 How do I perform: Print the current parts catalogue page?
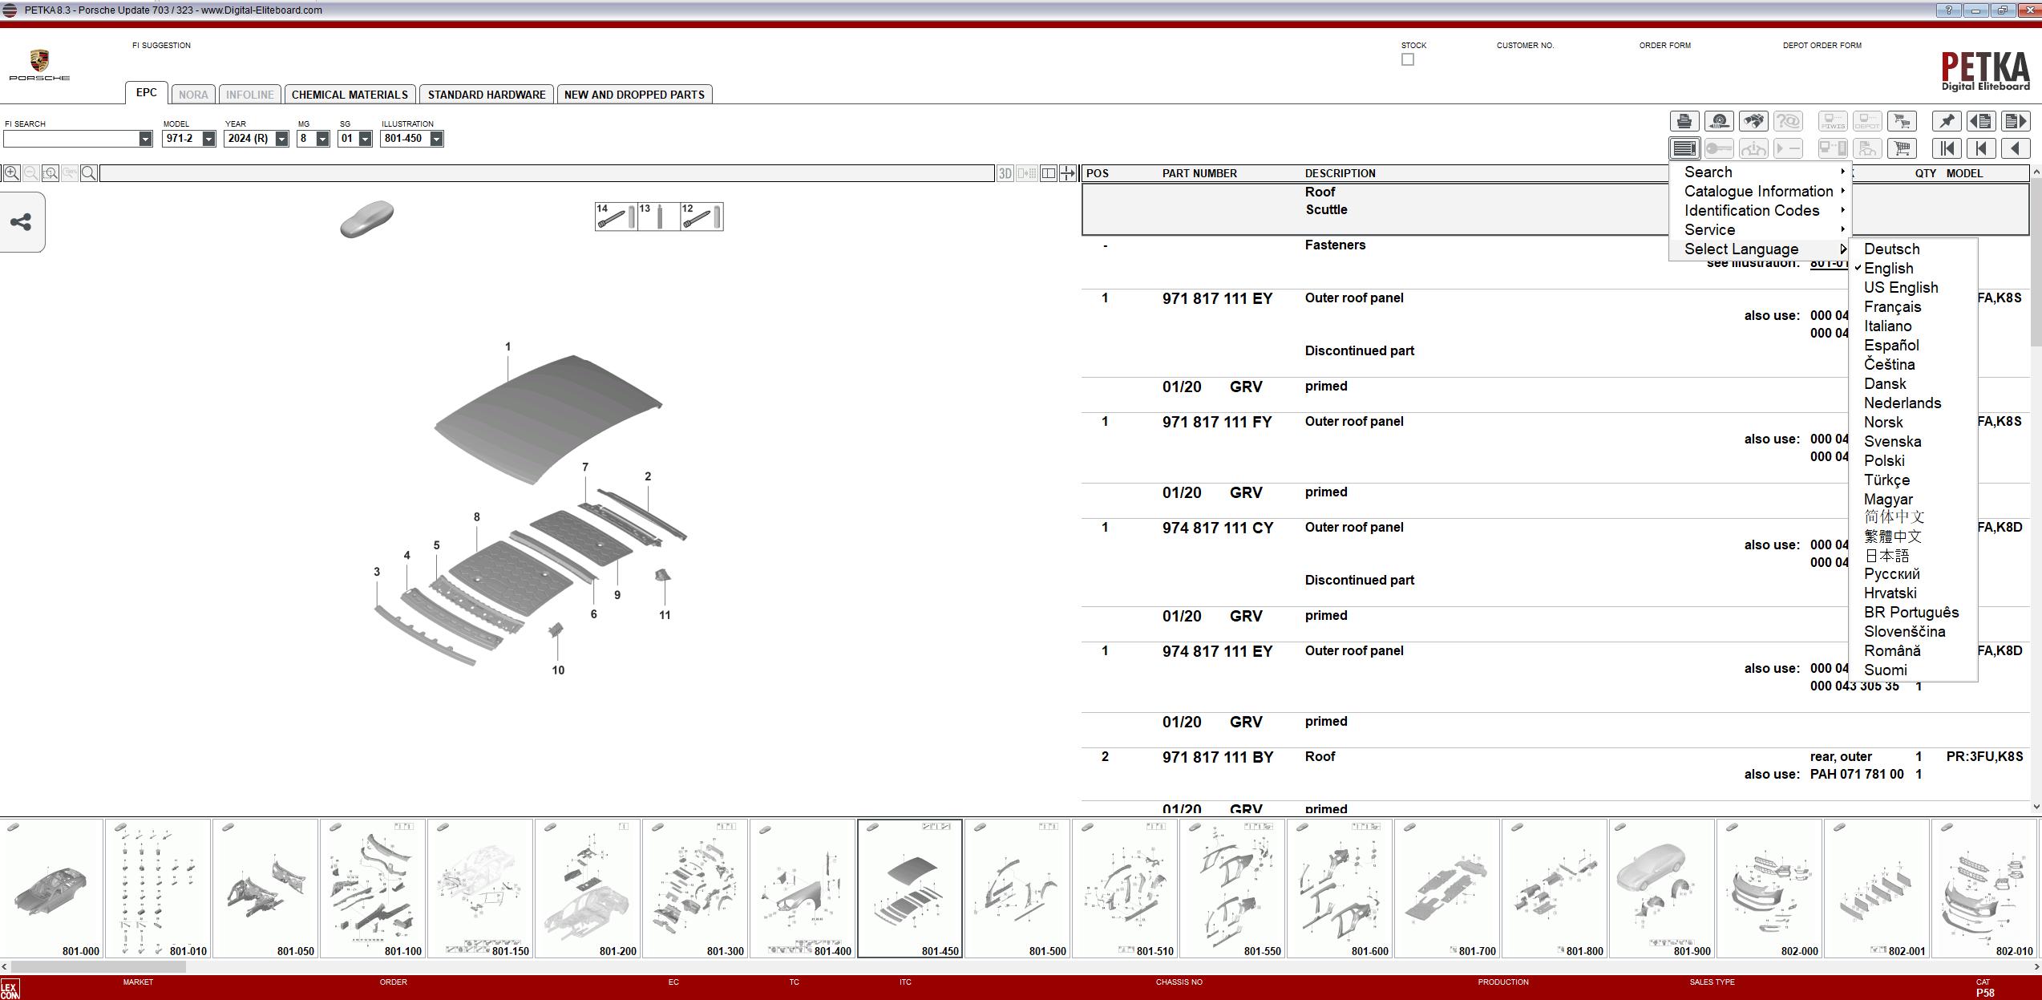[x=1684, y=120]
